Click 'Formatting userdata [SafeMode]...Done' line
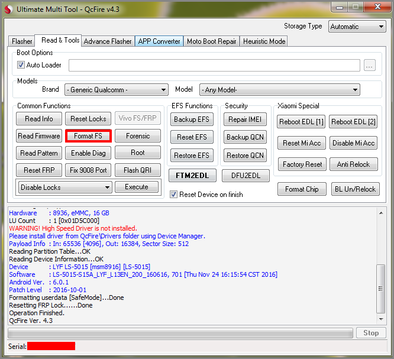Image resolution: width=394 pixels, height=359 pixels. (66, 297)
